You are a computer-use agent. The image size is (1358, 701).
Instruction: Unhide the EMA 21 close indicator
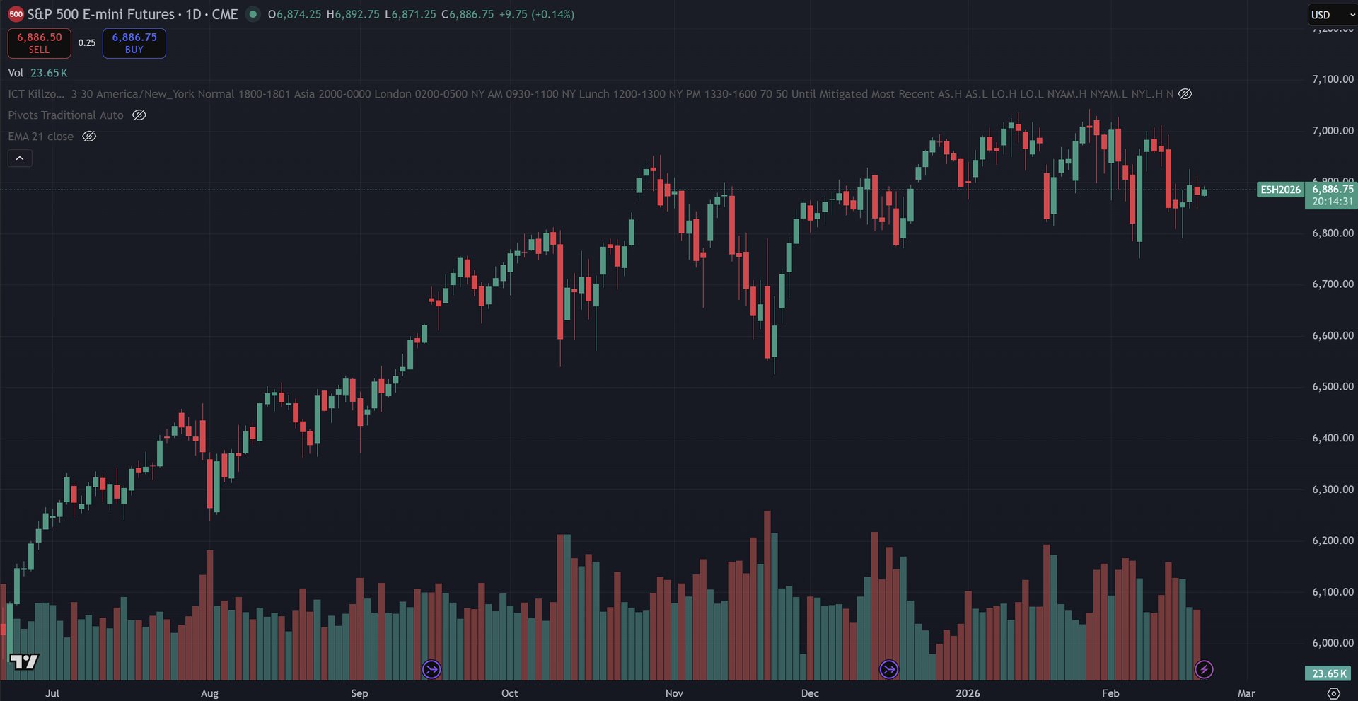89,137
